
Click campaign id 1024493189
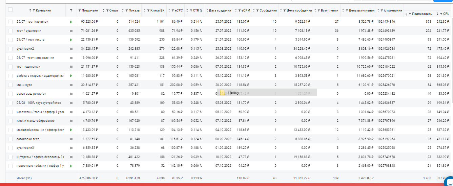click(x=386, y=31)
